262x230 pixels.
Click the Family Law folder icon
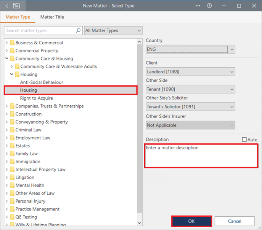12,154
